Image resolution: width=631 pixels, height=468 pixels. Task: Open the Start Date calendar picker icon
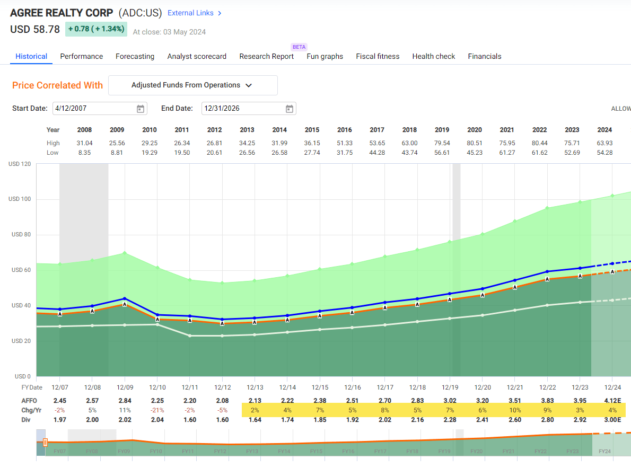(141, 109)
